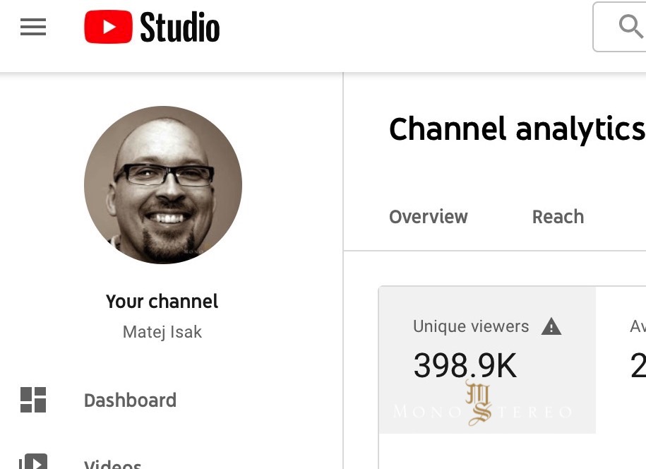Focus the search input box
Image resolution: width=646 pixels, height=469 pixels.
619,27
